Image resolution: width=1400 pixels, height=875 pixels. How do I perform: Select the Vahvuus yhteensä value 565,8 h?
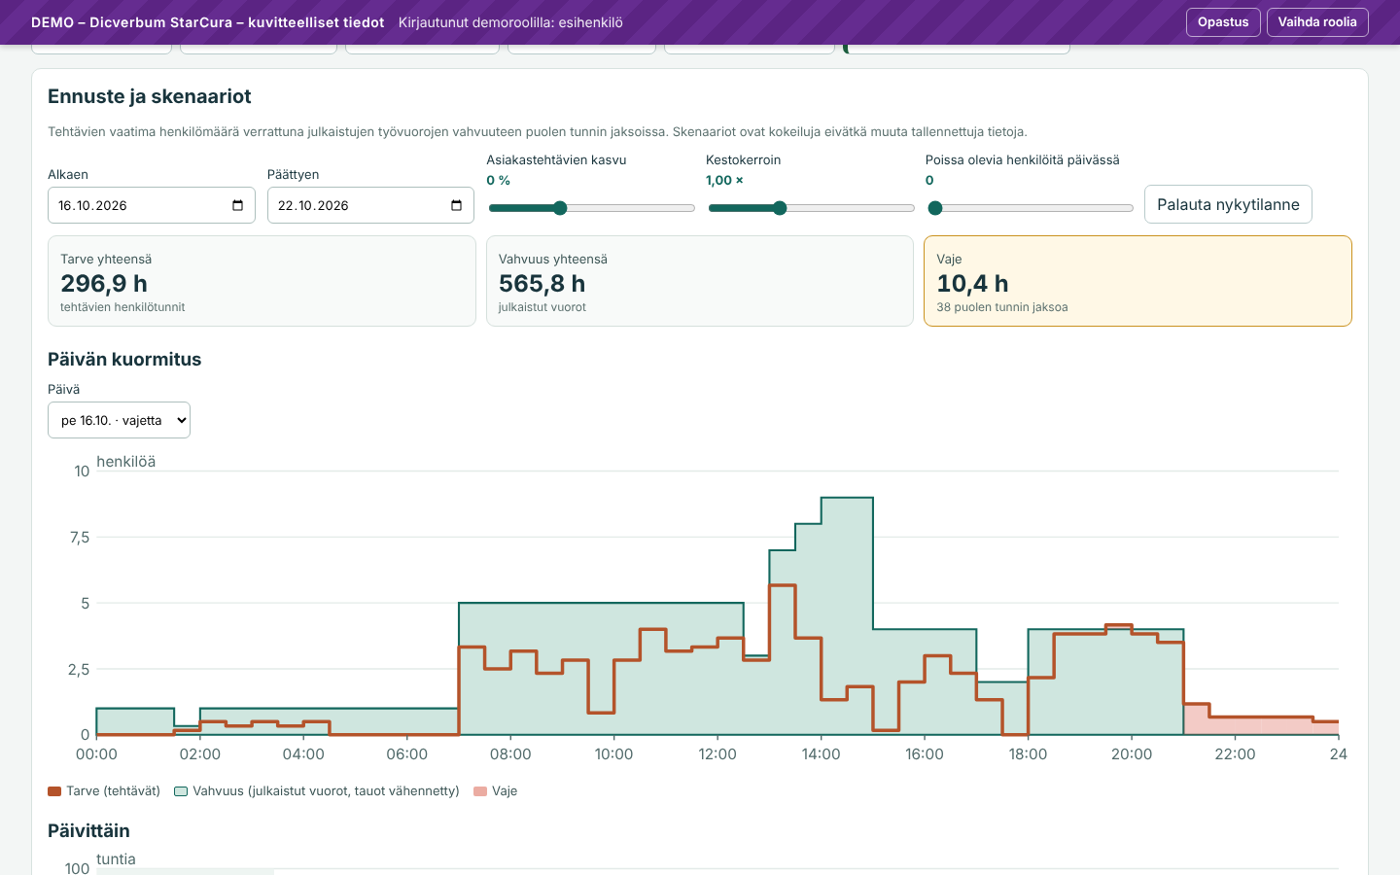(x=542, y=284)
